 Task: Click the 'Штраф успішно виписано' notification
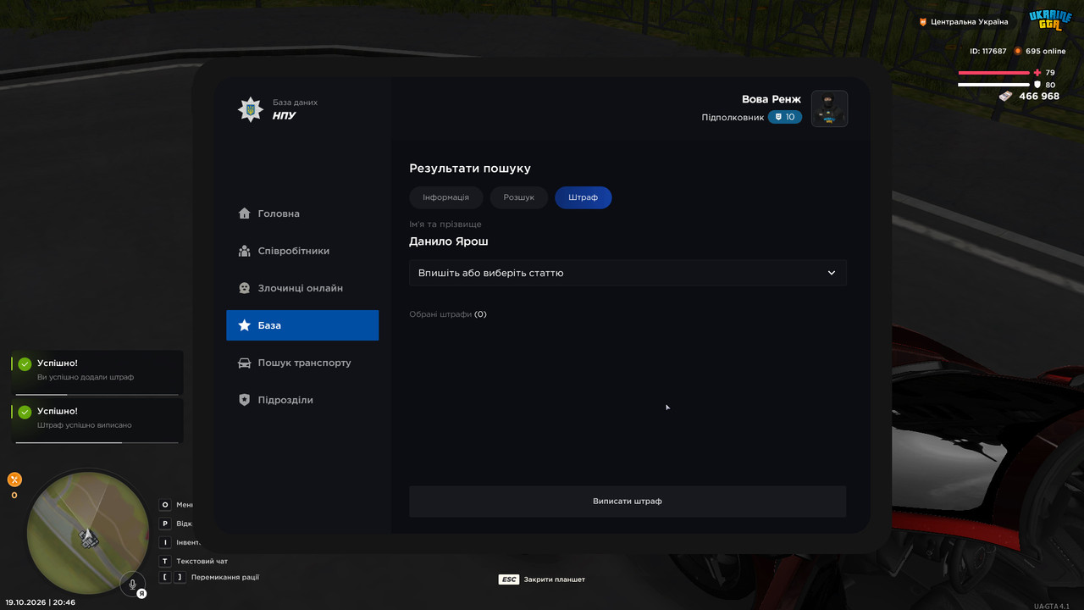[x=97, y=421]
